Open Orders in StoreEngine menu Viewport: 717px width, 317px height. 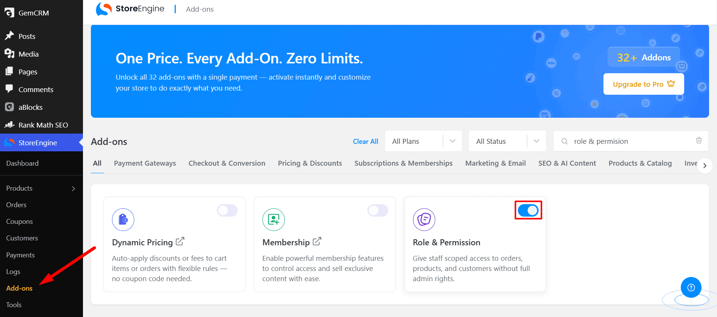click(16, 205)
